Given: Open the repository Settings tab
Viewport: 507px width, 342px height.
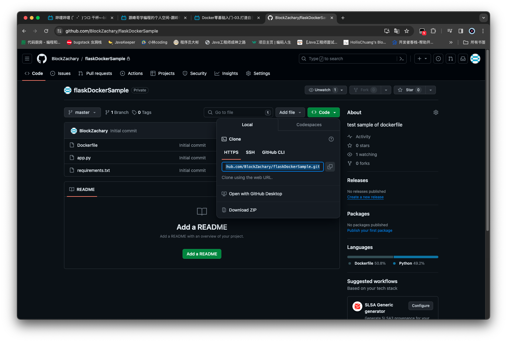Looking at the screenshot, I should pyautogui.click(x=258, y=73).
